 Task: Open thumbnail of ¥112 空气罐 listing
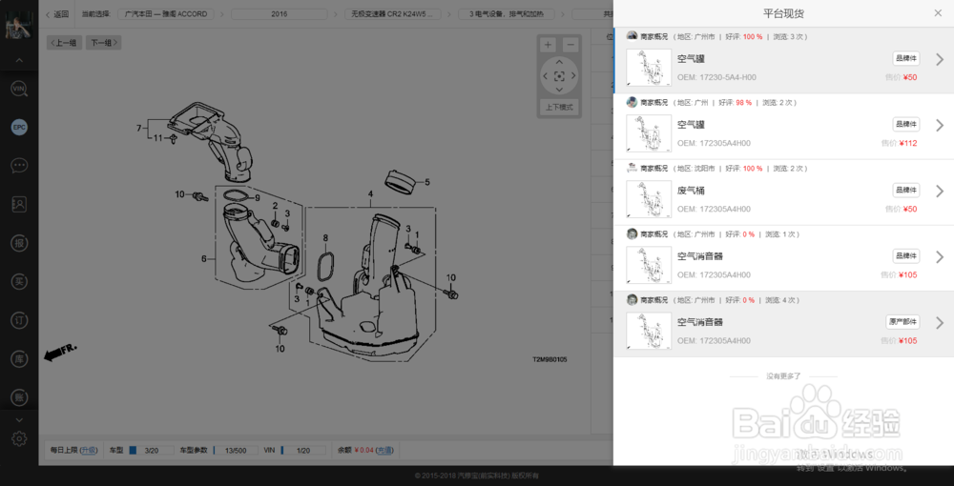click(649, 133)
